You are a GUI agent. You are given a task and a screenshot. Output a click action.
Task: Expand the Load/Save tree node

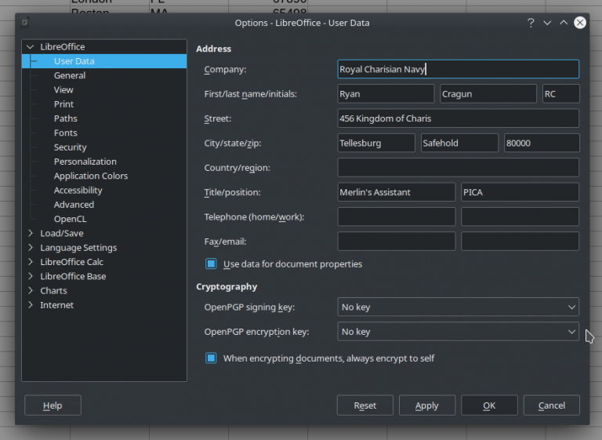(31, 234)
